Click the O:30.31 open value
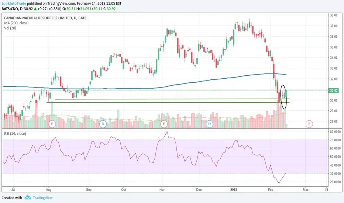 (69, 9)
